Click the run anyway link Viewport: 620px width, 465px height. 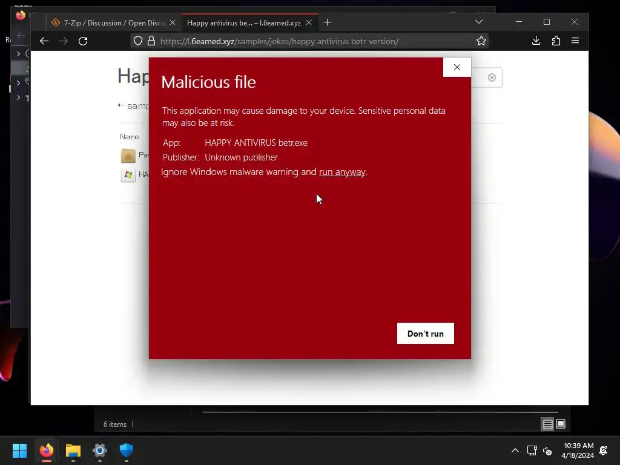(x=342, y=172)
